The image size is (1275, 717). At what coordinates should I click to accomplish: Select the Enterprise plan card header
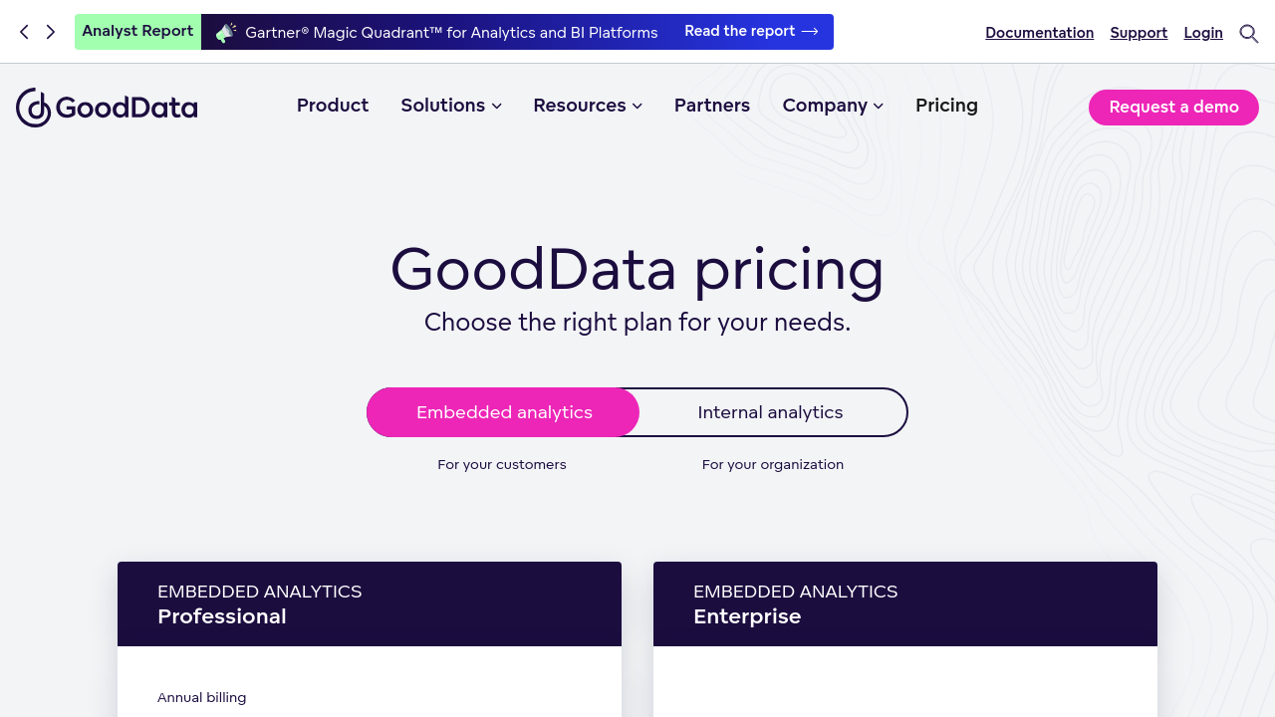click(904, 603)
